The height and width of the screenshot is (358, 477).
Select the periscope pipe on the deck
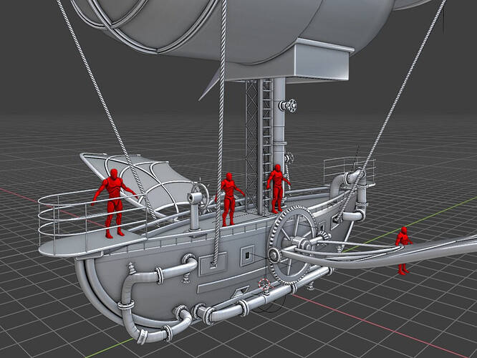click(x=194, y=214)
